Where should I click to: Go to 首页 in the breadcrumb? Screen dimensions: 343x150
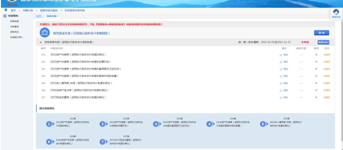click(14, 10)
